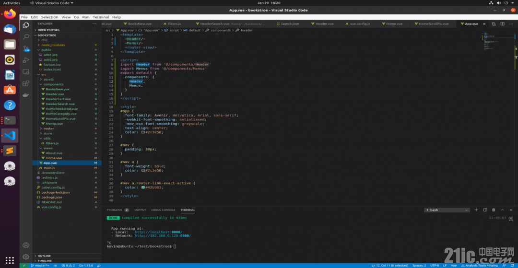Click Go 1.15.6 in status bar
518x268 pixels.
click(x=86, y=265)
